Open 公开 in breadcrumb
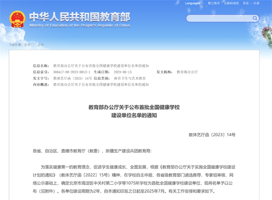This screenshot has height=200, width=272. tap(41, 45)
